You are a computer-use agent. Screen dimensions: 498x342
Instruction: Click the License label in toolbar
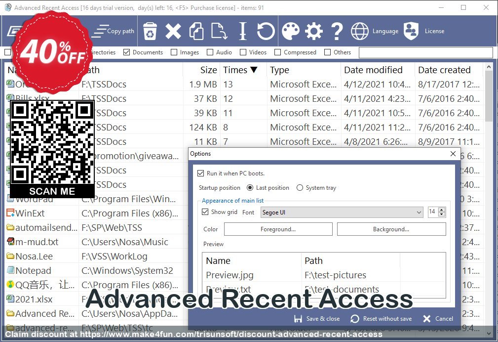(434, 31)
